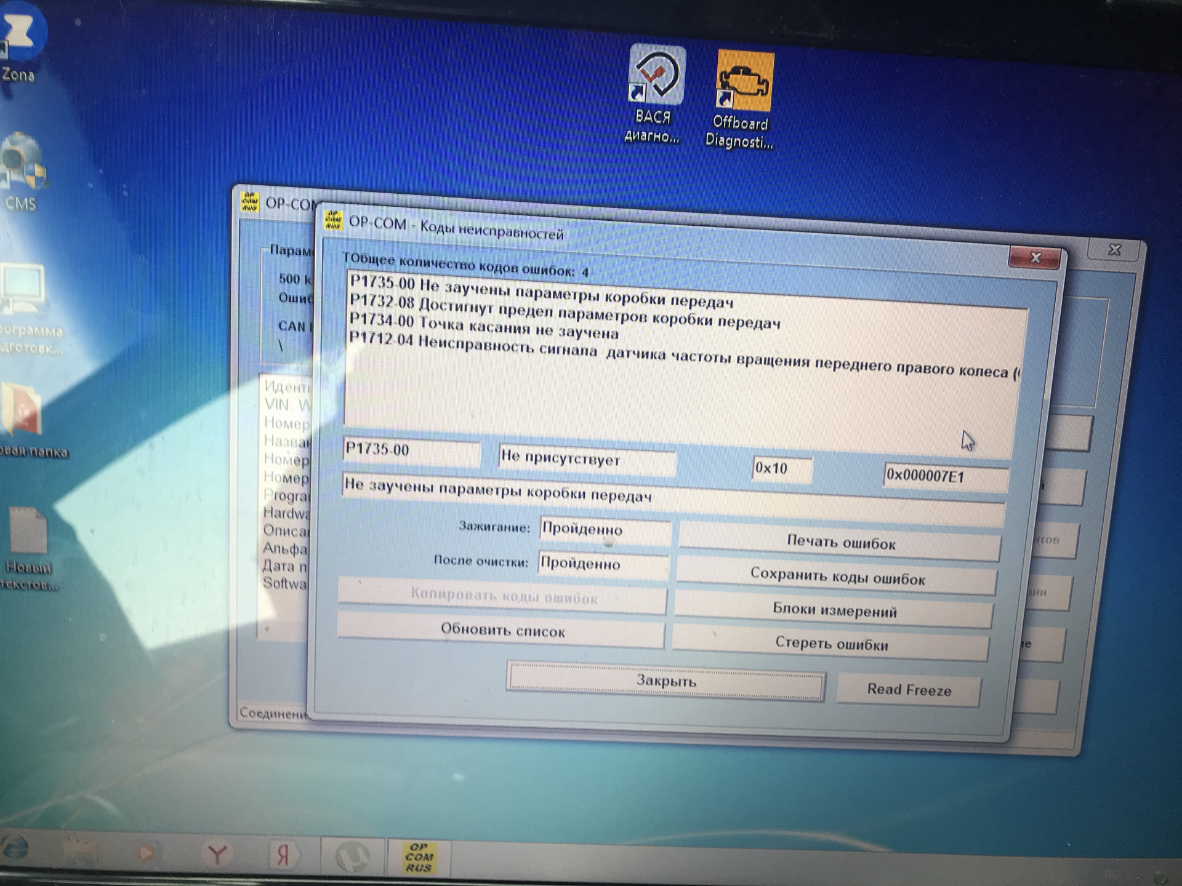Click the left scroll arrow in background list
Screen dimensions: 1182x886
pos(267,629)
